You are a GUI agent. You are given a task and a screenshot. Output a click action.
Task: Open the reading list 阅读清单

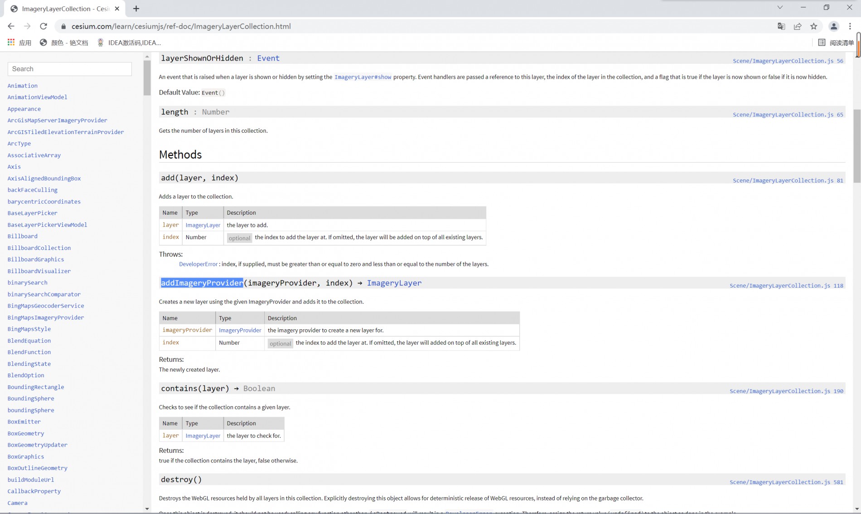point(836,43)
